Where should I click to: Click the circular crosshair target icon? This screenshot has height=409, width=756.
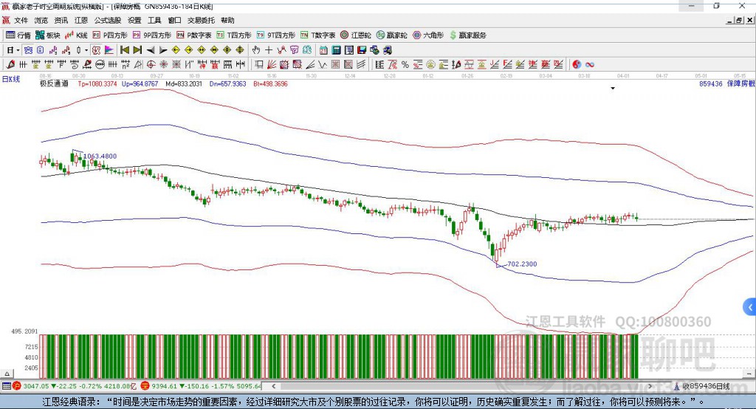[151, 65]
